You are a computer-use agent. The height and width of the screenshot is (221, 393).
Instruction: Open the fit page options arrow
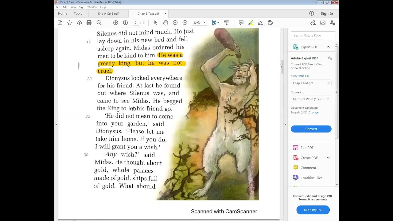218,23
